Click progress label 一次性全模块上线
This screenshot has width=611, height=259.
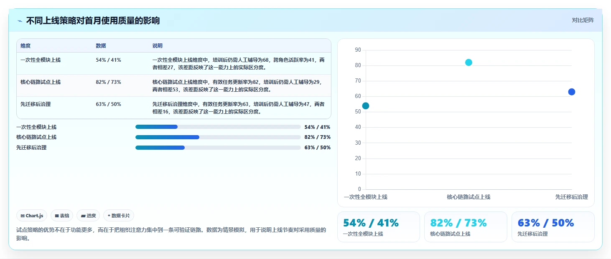36,127
